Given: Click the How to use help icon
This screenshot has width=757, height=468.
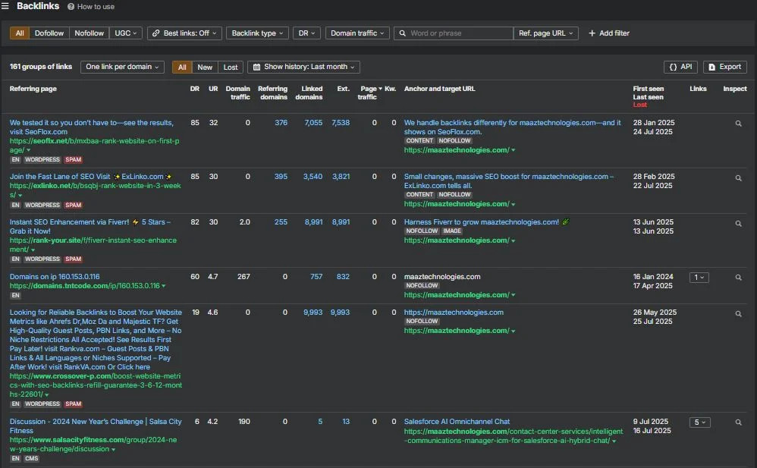Looking at the screenshot, I should [x=71, y=7].
